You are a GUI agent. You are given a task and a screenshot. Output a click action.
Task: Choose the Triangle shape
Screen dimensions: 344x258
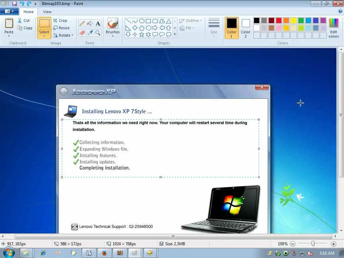point(169,21)
